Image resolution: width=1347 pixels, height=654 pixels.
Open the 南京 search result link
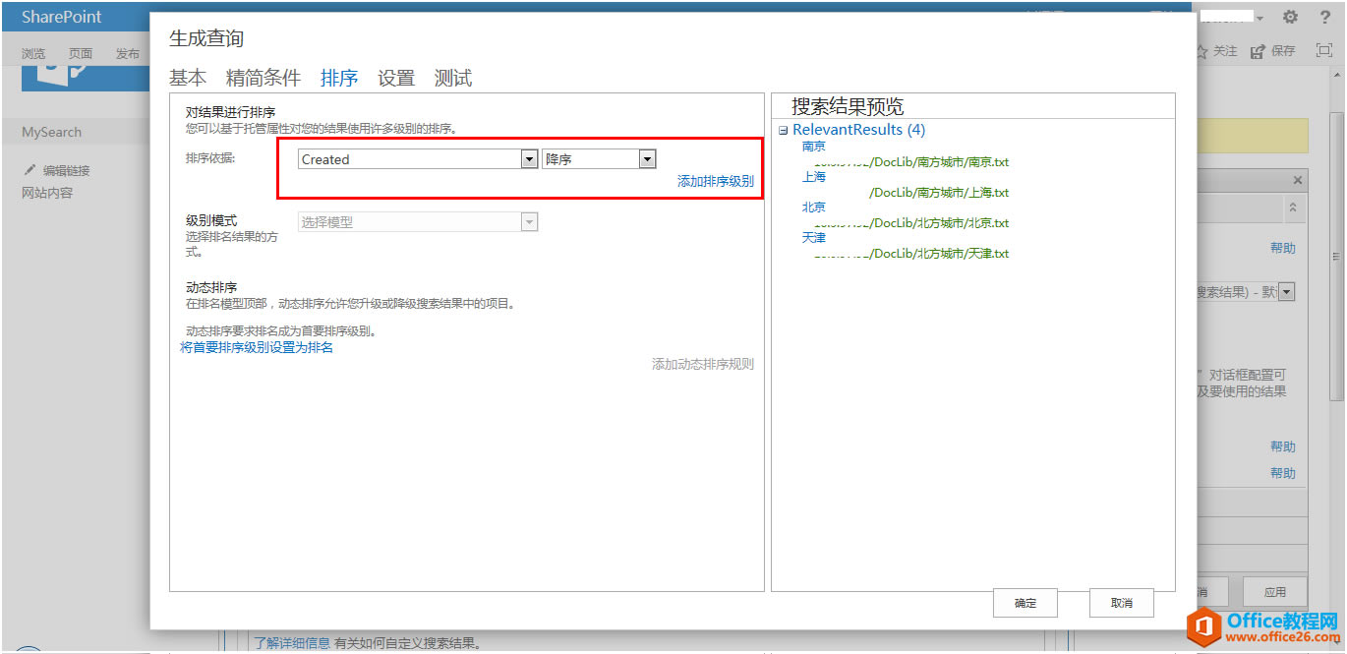click(x=813, y=146)
